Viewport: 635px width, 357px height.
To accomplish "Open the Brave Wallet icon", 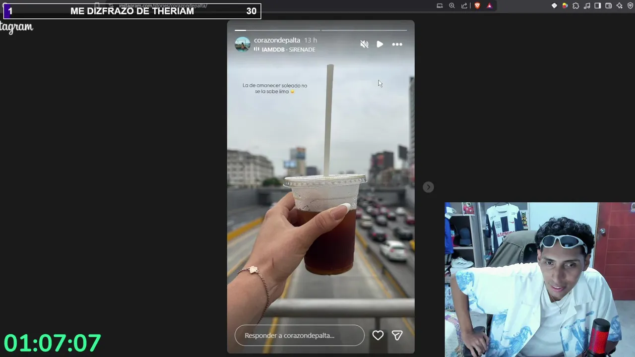I will [x=609, y=6].
